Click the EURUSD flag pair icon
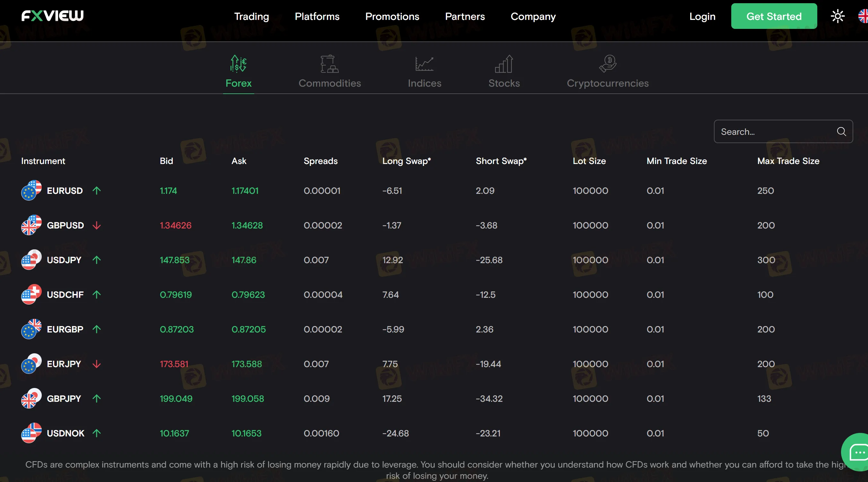This screenshot has width=868, height=482. tap(31, 190)
